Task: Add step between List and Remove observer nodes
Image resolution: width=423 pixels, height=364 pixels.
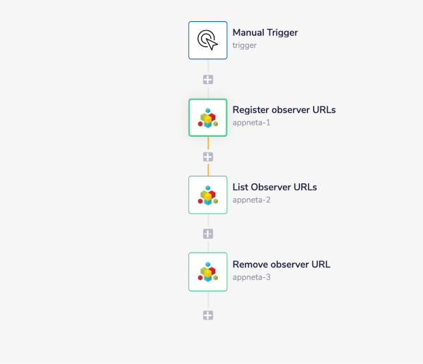Action: [208, 233]
